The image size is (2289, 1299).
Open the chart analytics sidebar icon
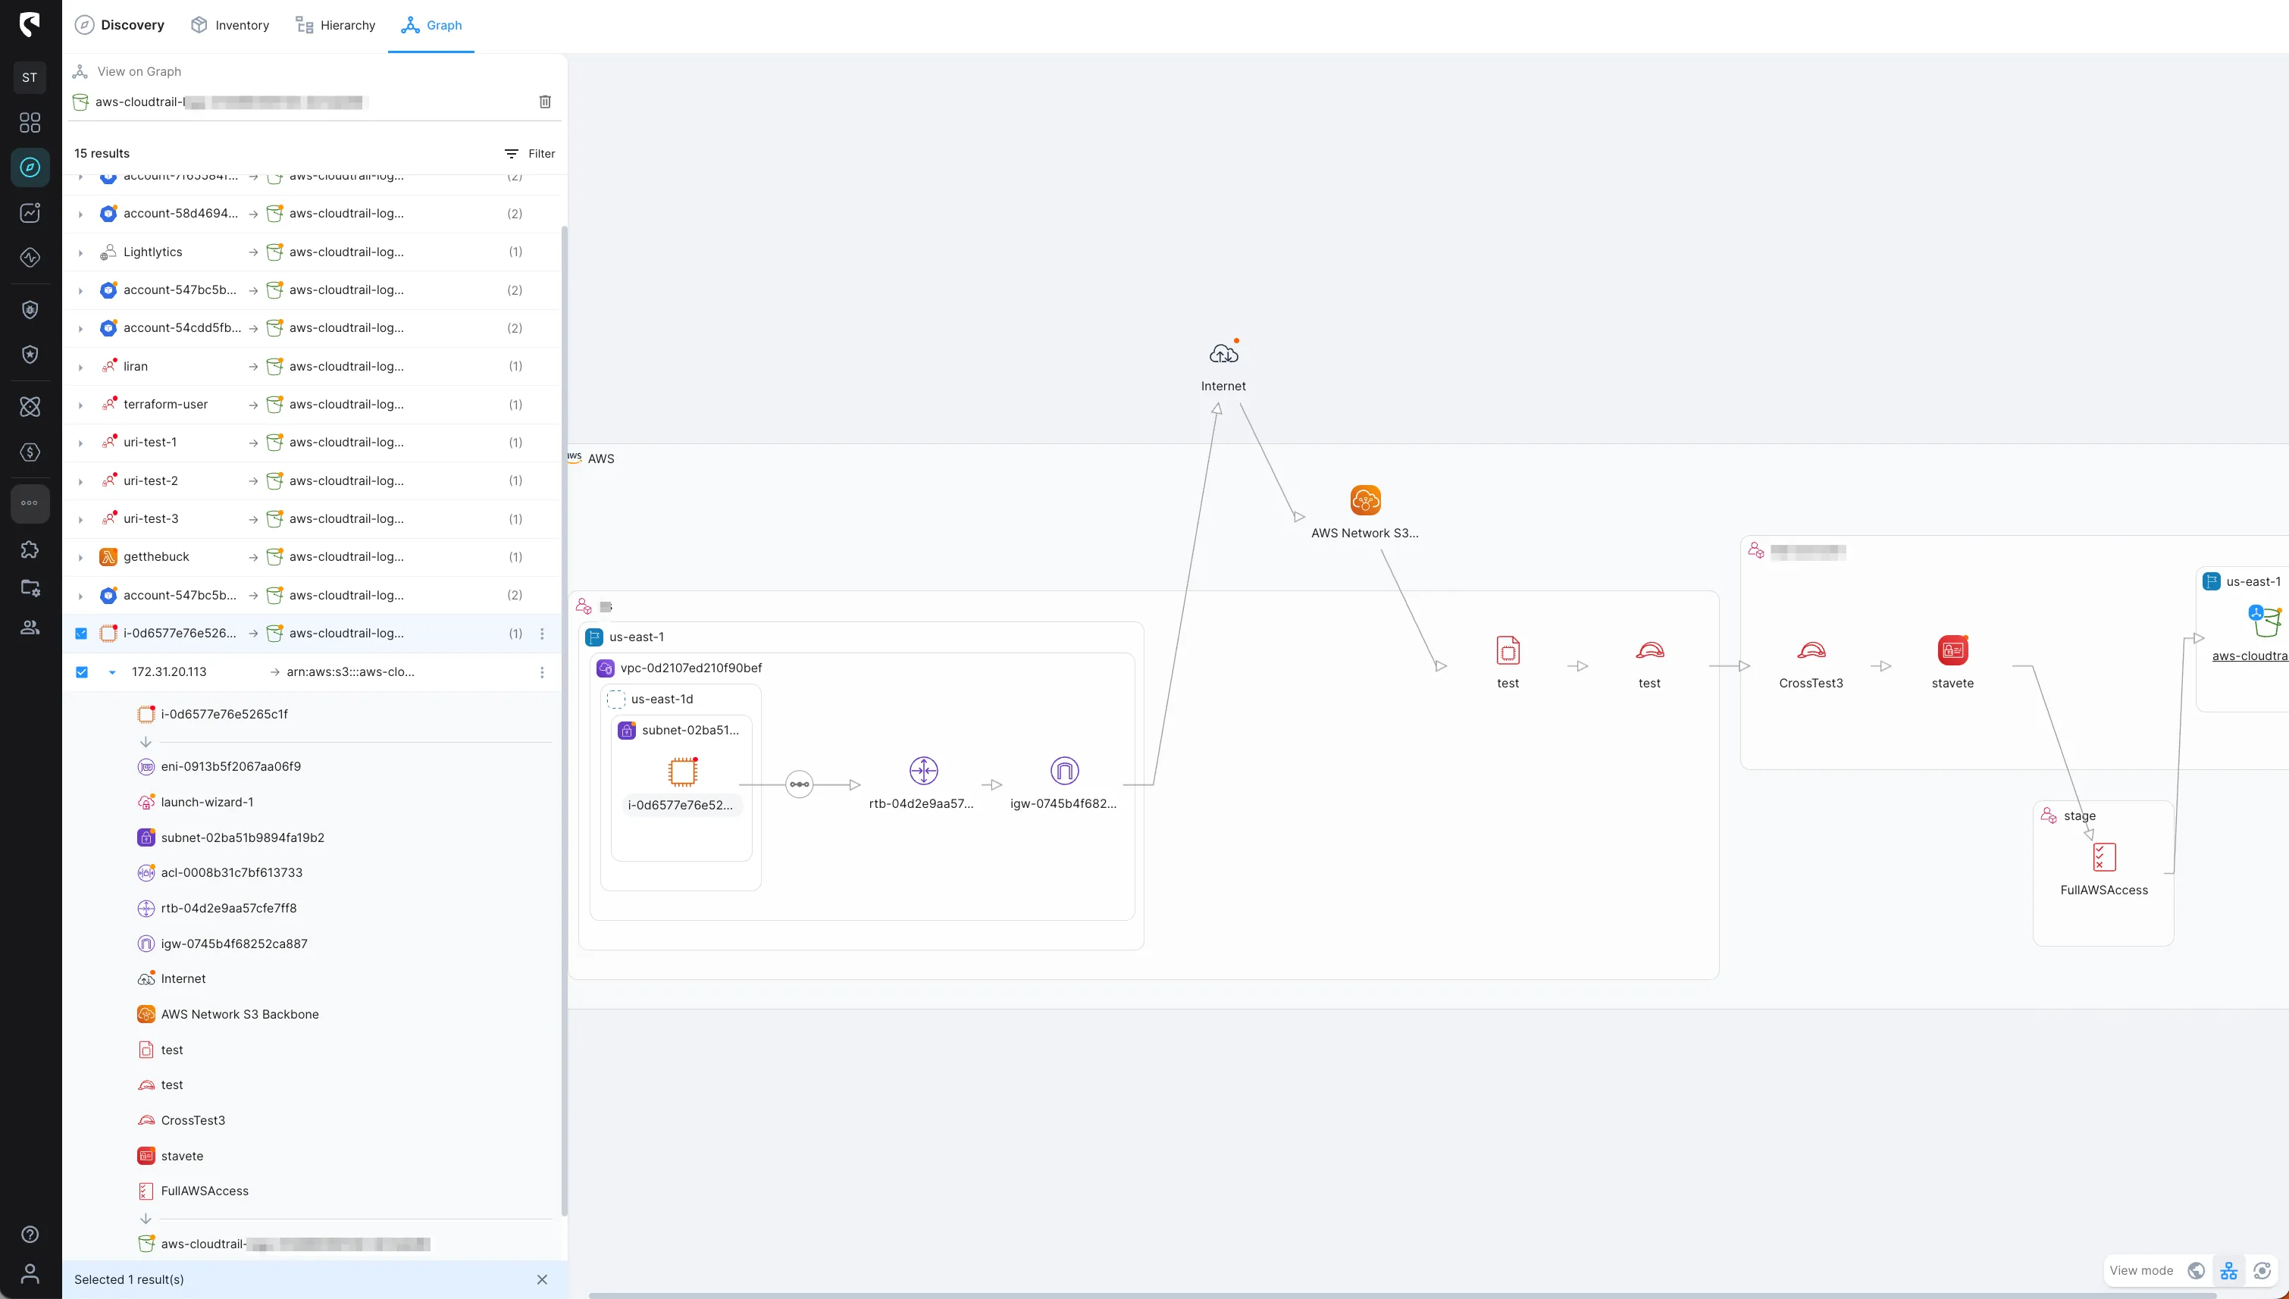click(x=30, y=212)
